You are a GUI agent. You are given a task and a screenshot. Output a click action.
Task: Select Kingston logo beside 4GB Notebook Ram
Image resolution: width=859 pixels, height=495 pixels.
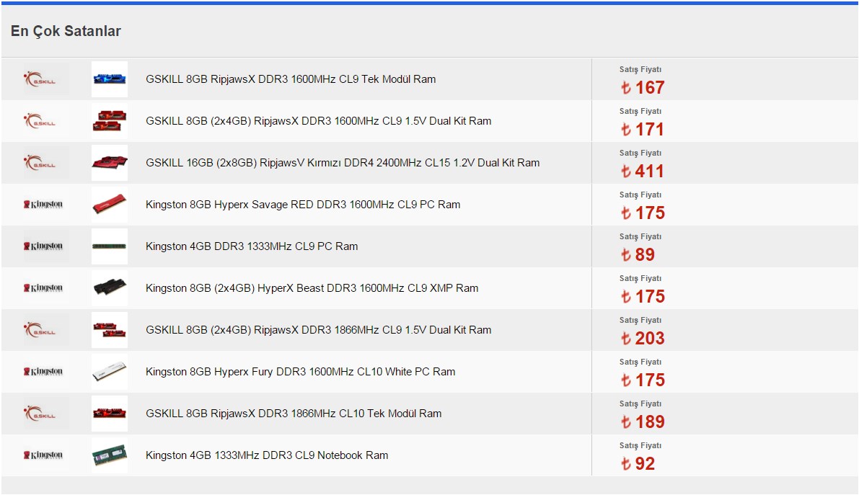[45, 455]
